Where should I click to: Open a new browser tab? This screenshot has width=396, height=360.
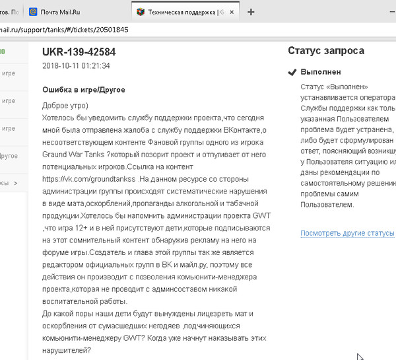tap(251, 12)
